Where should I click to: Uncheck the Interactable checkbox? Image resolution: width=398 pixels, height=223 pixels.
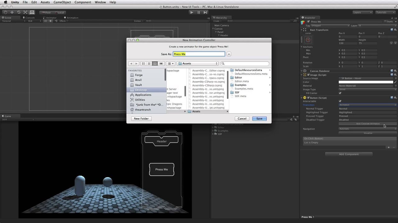click(x=340, y=101)
